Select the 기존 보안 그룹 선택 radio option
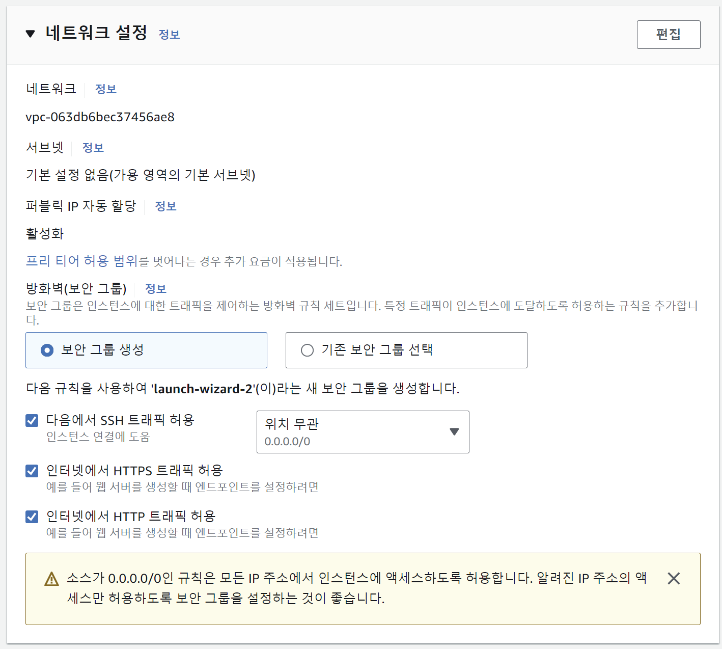Image resolution: width=722 pixels, height=649 pixels. [x=406, y=350]
